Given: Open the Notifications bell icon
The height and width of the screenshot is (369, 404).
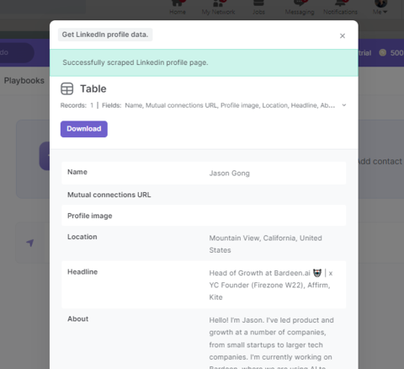Looking at the screenshot, I should [340, 3].
